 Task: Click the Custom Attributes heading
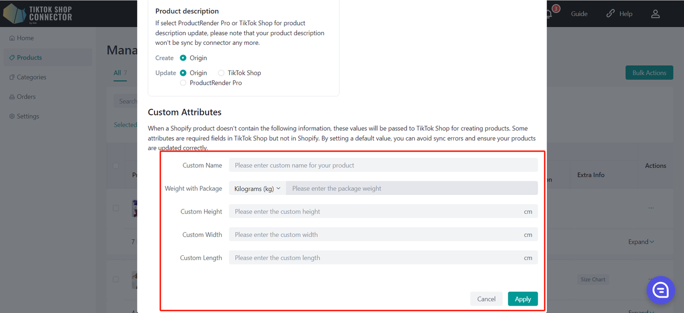[185, 112]
